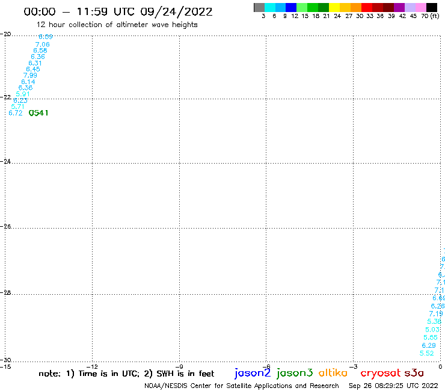Select the wave height value 6.31
The image size is (445, 391).
(x=35, y=63)
